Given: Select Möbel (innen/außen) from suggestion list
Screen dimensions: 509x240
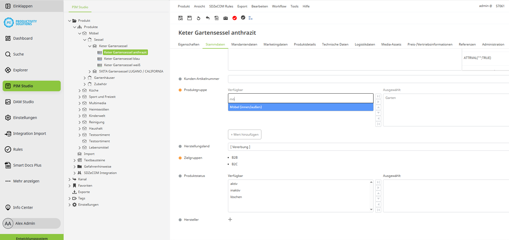Looking at the screenshot, I should coord(300,107).
